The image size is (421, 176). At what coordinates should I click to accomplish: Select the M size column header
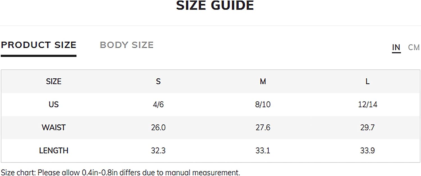pyautogui.click(x=263, y=81)
